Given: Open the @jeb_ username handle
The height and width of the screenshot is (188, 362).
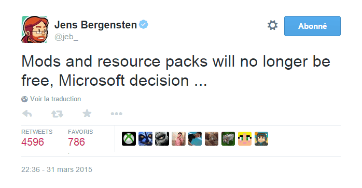Looking at the screenshot, I should [66, 37].
